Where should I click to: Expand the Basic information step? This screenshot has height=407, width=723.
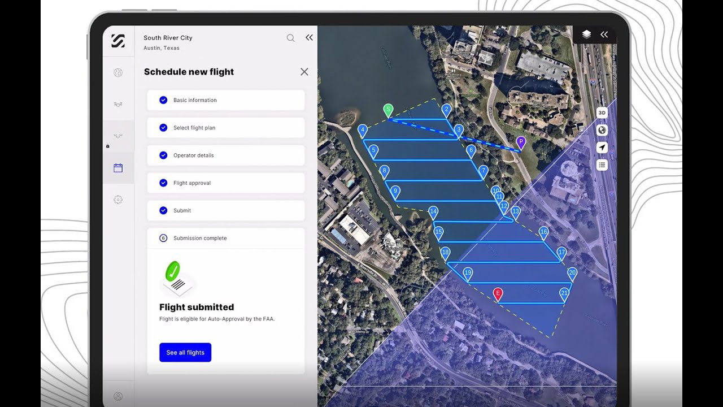coord(226,100)
